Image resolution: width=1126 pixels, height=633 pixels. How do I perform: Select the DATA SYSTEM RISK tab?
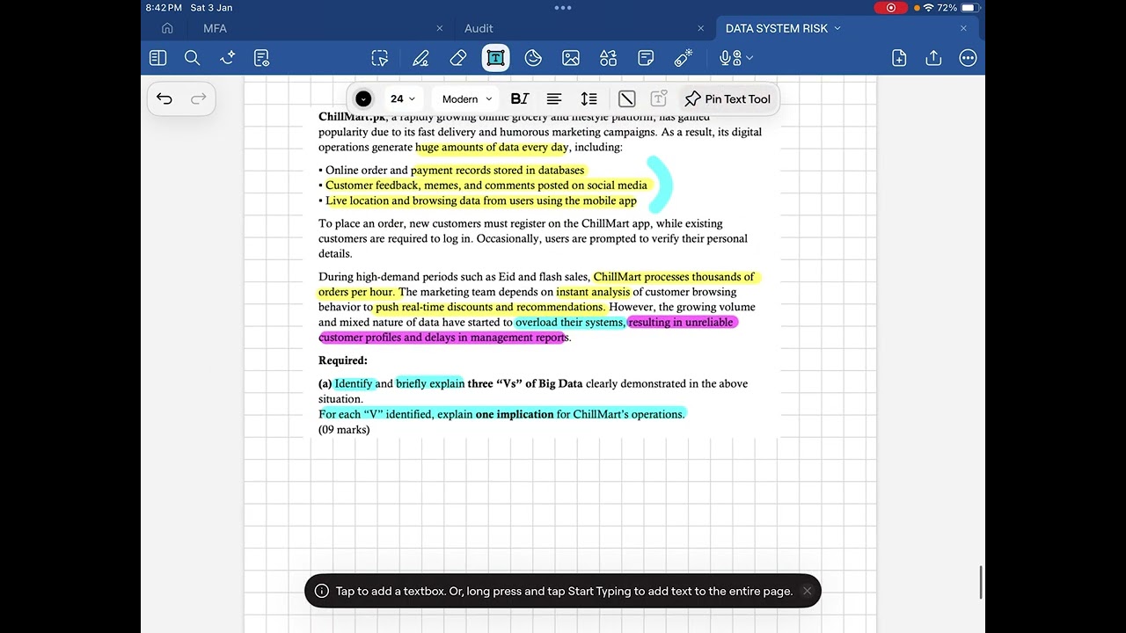[x=777, y=28]
